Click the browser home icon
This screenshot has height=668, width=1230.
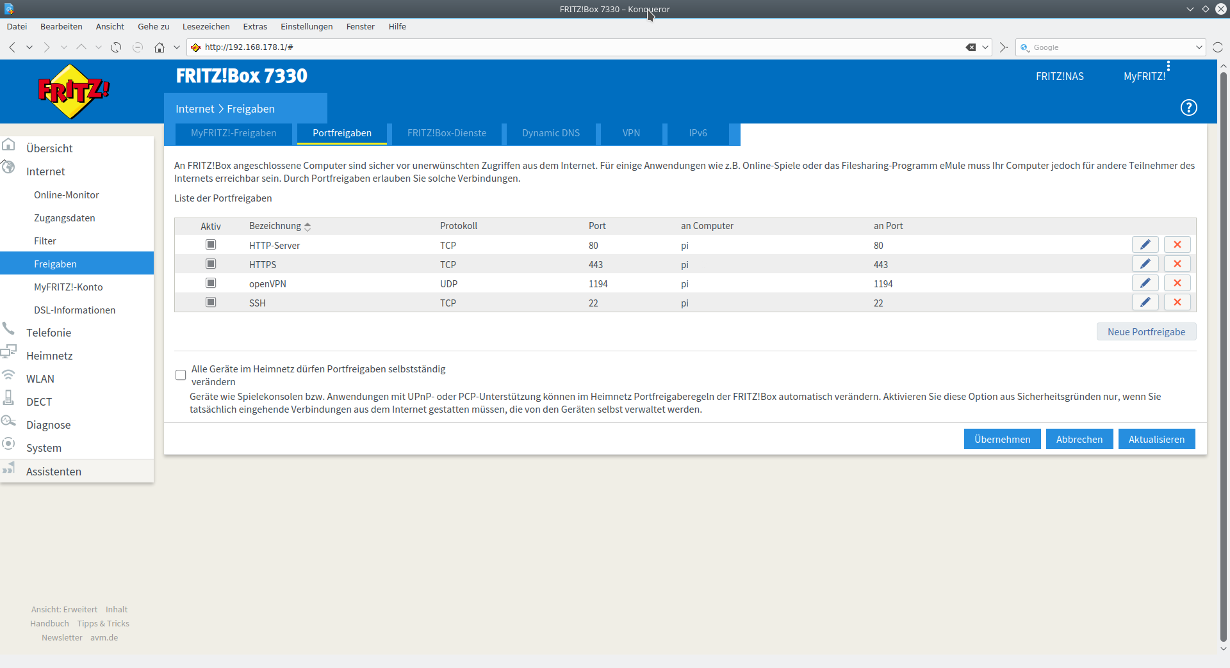[x=160, y=47]
